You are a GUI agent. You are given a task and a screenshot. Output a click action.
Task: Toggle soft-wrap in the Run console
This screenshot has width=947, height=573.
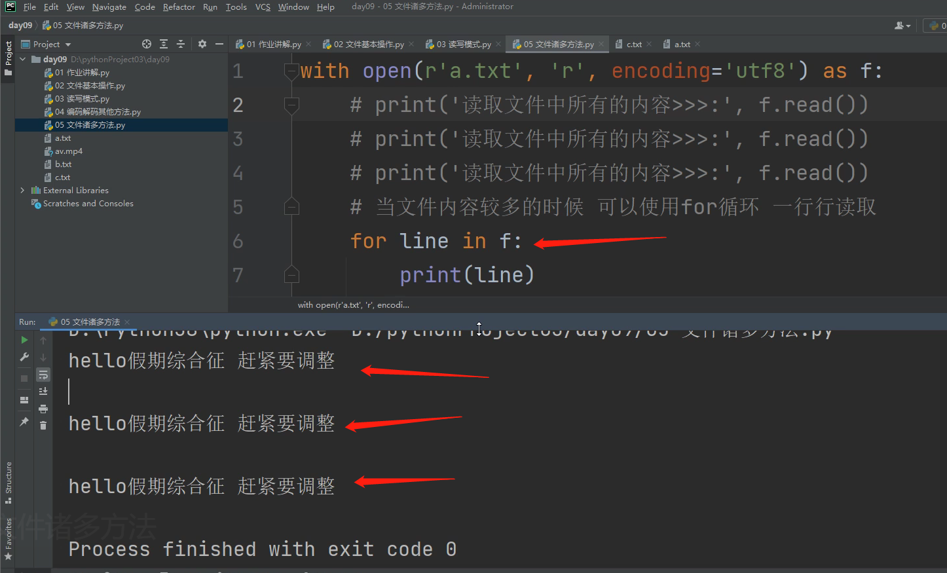(x=43, y=375)
